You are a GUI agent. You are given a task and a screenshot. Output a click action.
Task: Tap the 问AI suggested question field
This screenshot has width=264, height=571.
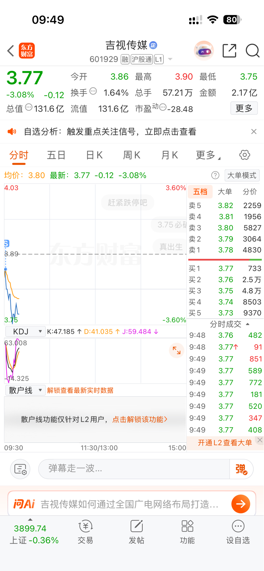[129, 504]
